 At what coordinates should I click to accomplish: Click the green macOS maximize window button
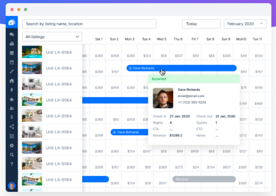click(x=25, y=9)
